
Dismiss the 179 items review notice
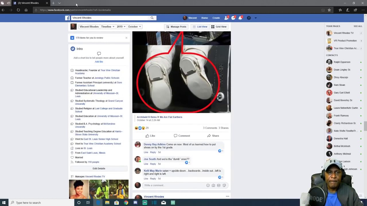[x=126, y=38]
